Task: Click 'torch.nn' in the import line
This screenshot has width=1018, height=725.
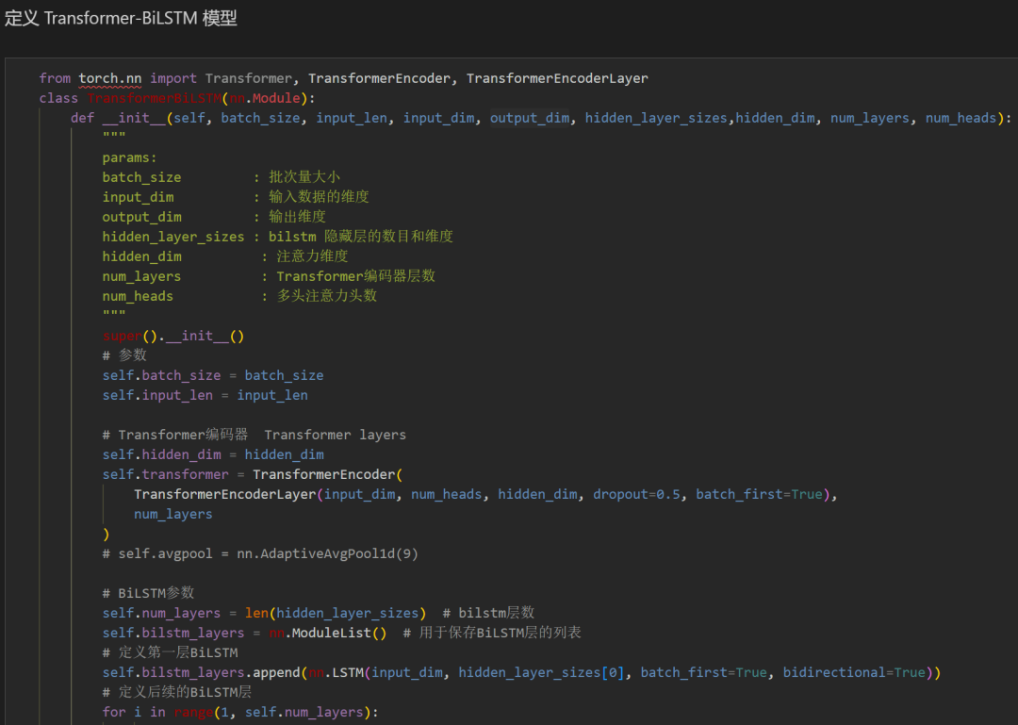Action: click(109, 78)
